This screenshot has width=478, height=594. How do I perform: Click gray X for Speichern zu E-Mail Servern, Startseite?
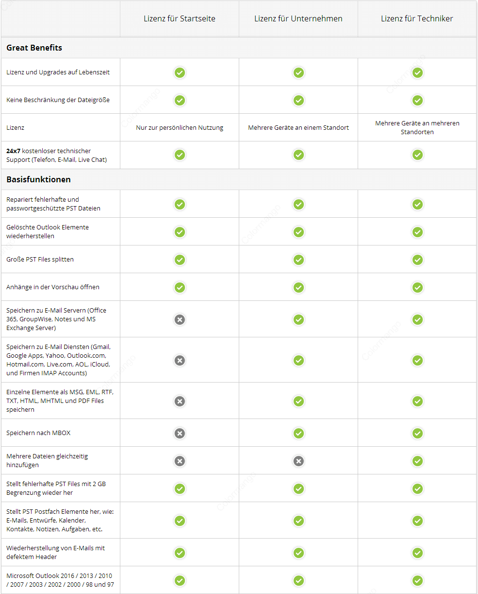(180, 319)
